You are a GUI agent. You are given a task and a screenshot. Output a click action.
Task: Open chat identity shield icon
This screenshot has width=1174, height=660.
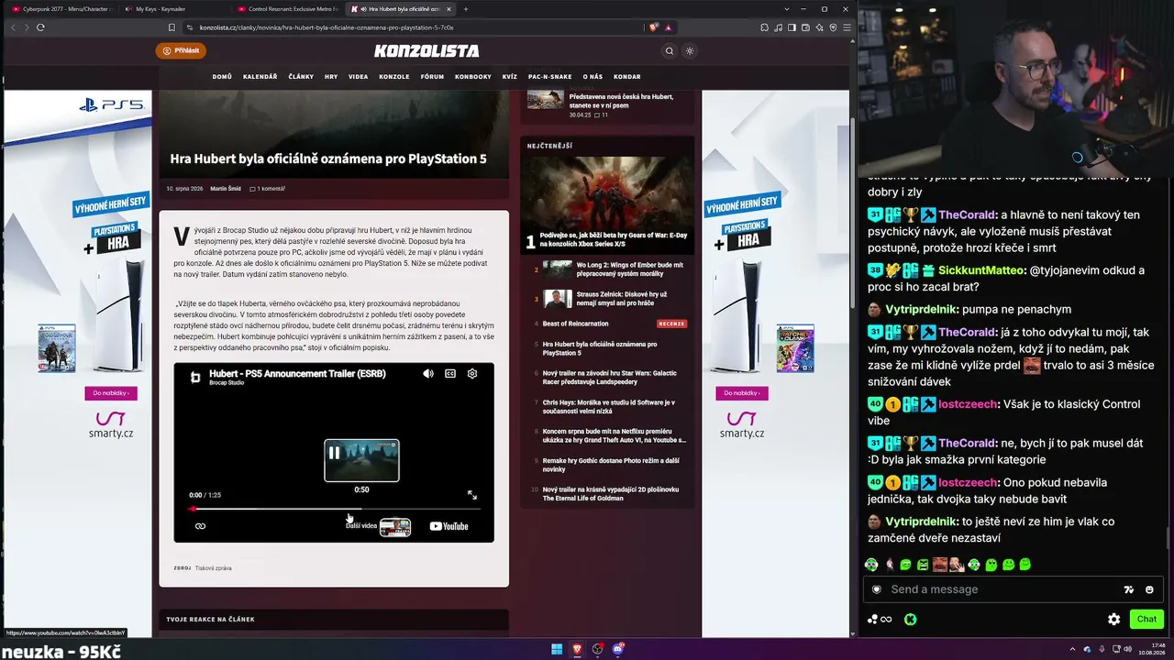point(877,589)
